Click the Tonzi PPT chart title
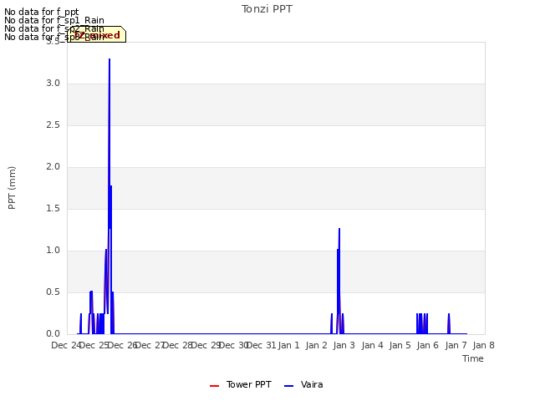This screenshot has height=401, width=535. (x=267, y=9)
